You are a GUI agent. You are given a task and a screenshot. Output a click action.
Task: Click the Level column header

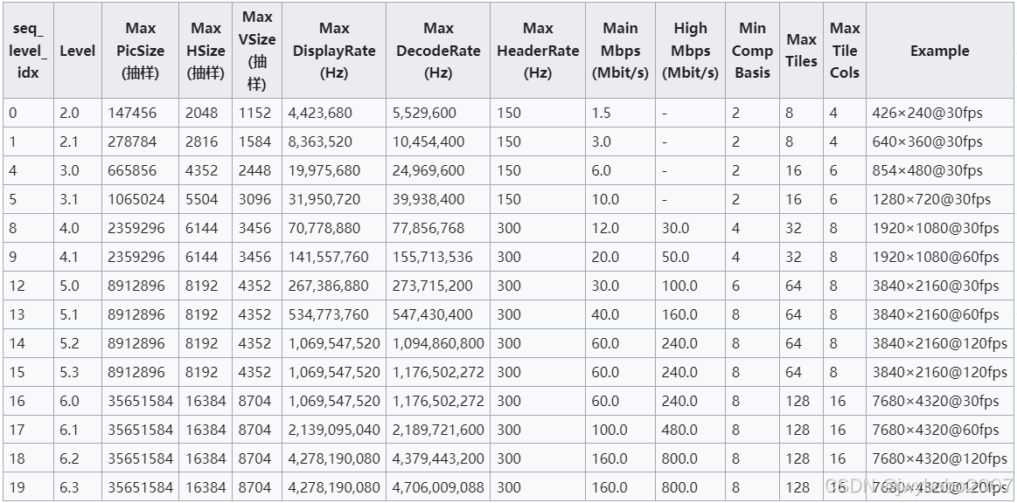pos(78,51)
